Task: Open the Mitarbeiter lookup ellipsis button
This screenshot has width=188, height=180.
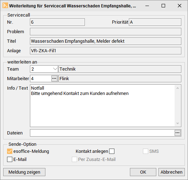Action: point(54,79)
